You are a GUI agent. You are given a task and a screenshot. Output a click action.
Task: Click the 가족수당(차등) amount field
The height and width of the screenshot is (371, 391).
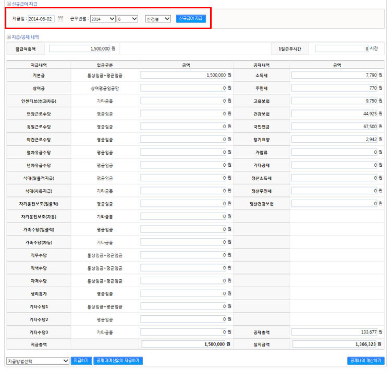[x=184, y=242]
